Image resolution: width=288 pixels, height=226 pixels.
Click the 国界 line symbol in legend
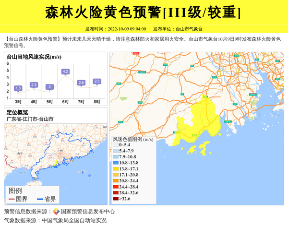(12, 199)
